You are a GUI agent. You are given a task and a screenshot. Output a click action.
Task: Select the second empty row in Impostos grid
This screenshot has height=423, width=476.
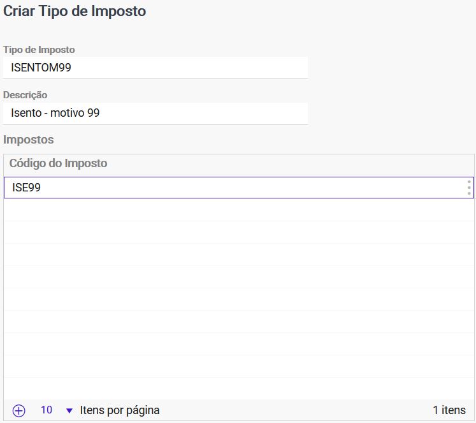pyautogui.click(x=238, y=232)
